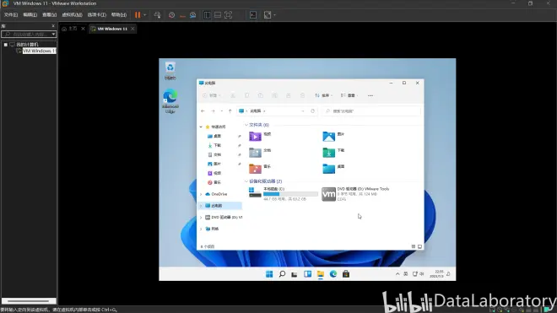Viewport: 557px width, 313px height.
Task: Select the DVD drive VMware Tools
Action: (355, 194)
